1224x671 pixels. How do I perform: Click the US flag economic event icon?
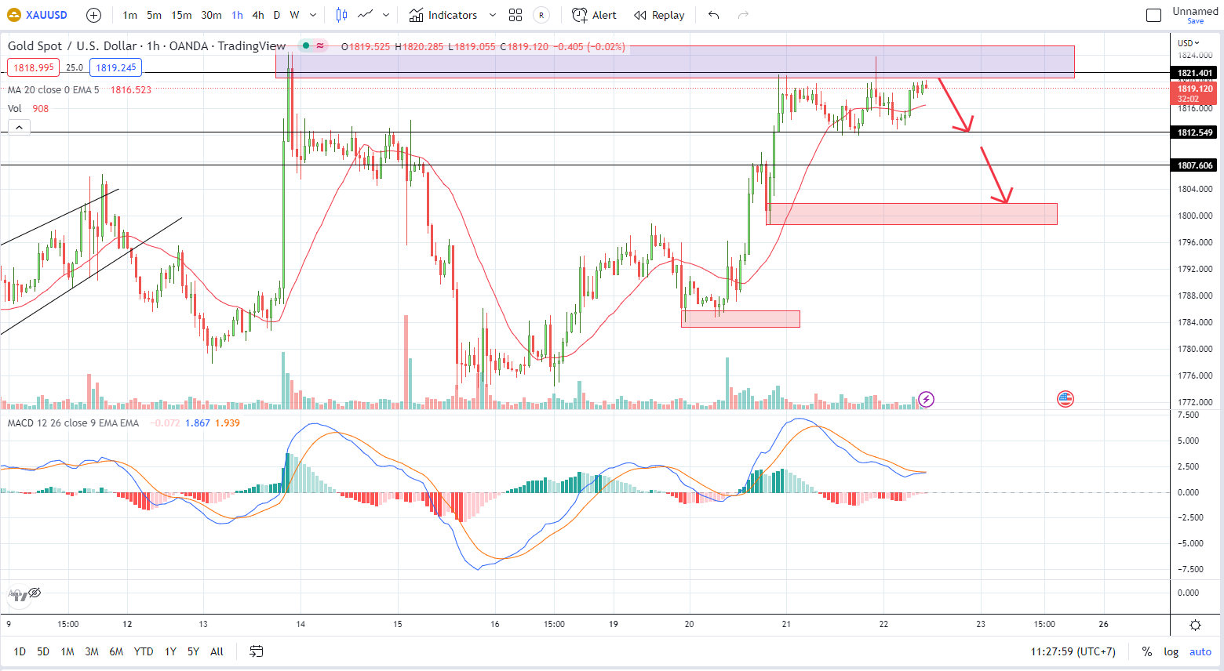(1065, 399)
